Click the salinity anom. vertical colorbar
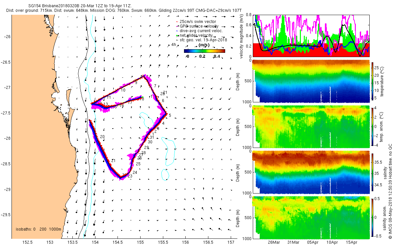The image size is (395, 246). [373, 217]
